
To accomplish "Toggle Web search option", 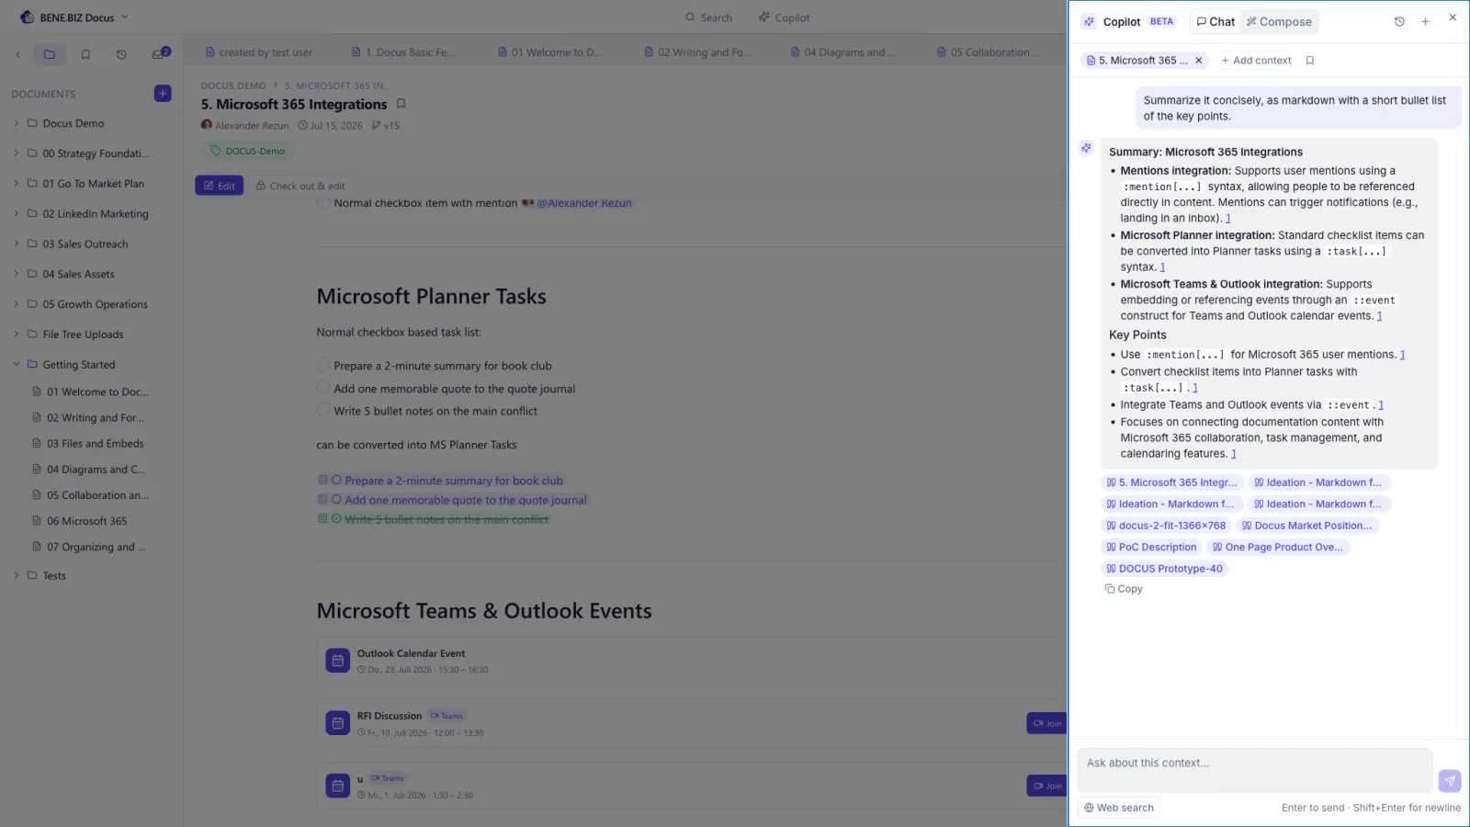I will pos(1119,808).
